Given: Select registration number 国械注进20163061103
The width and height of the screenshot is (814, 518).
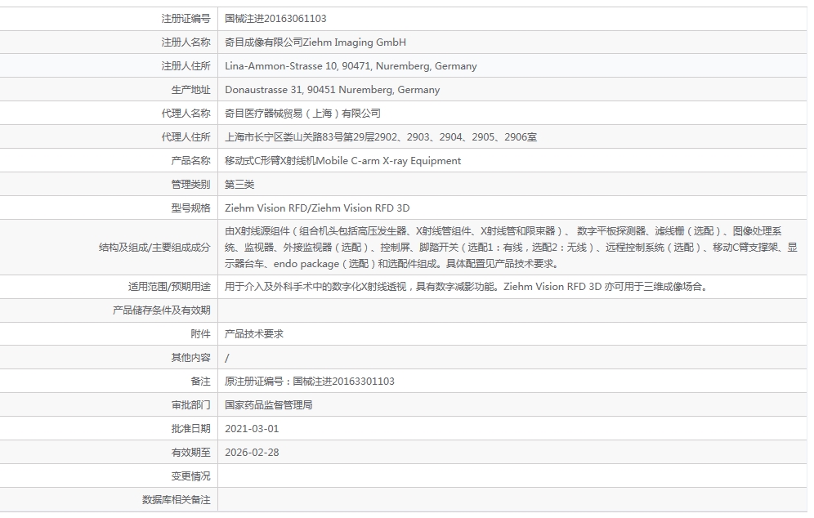Looking at the screenshot, I should 275,19.
